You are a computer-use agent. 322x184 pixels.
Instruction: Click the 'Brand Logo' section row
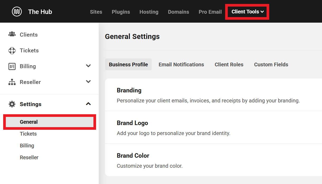coord(214,127)
